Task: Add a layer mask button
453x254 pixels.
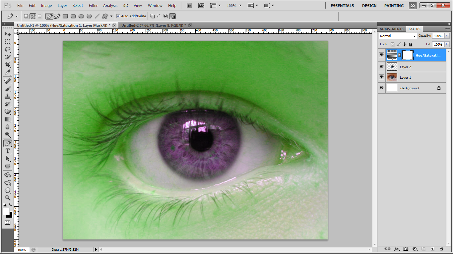Action: [406, 249]
